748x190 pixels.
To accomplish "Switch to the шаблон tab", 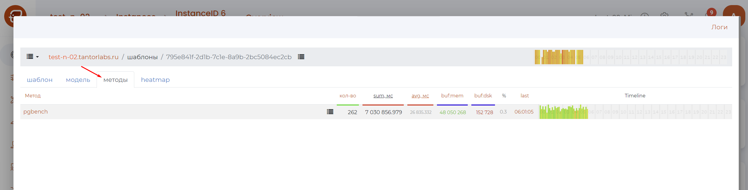I will click(x=40, y=80).
